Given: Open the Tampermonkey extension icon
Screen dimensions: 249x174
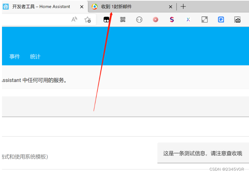Looking at the screenshot, I should coord(106,19).
